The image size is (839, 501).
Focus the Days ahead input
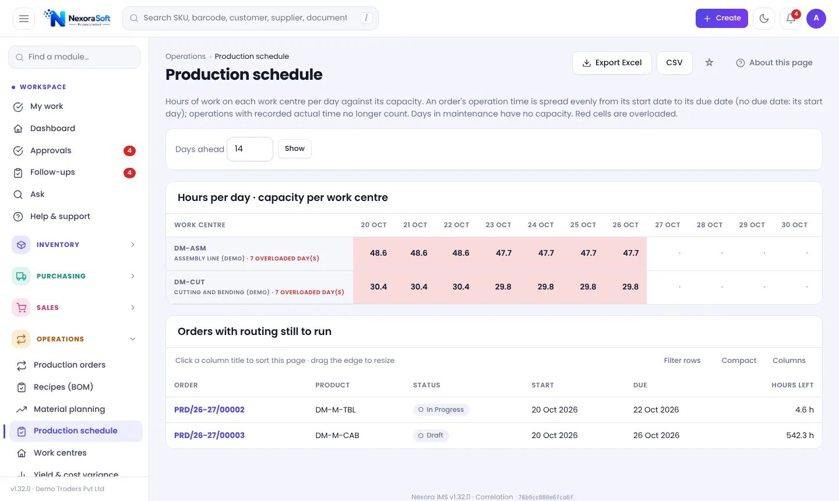pyautogui.click(x=250, y=149)
